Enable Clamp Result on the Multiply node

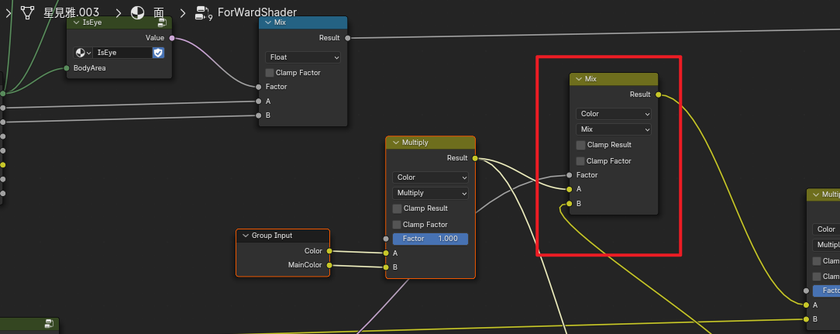pos(398,208)
